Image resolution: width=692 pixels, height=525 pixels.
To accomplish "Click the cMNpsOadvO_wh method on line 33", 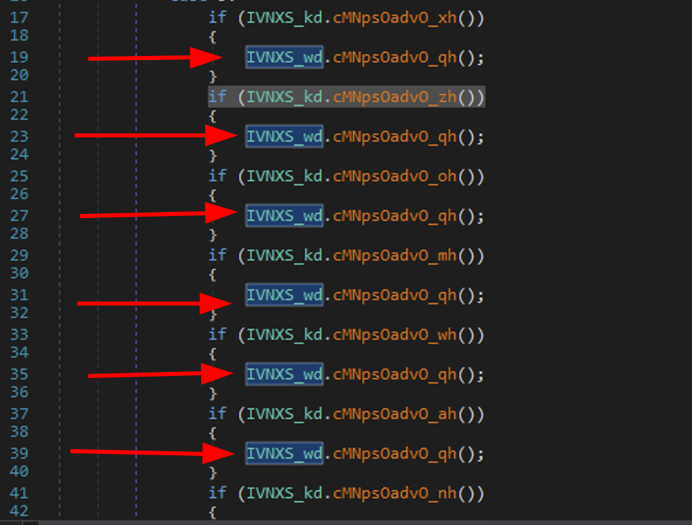I will click(395, 335).
